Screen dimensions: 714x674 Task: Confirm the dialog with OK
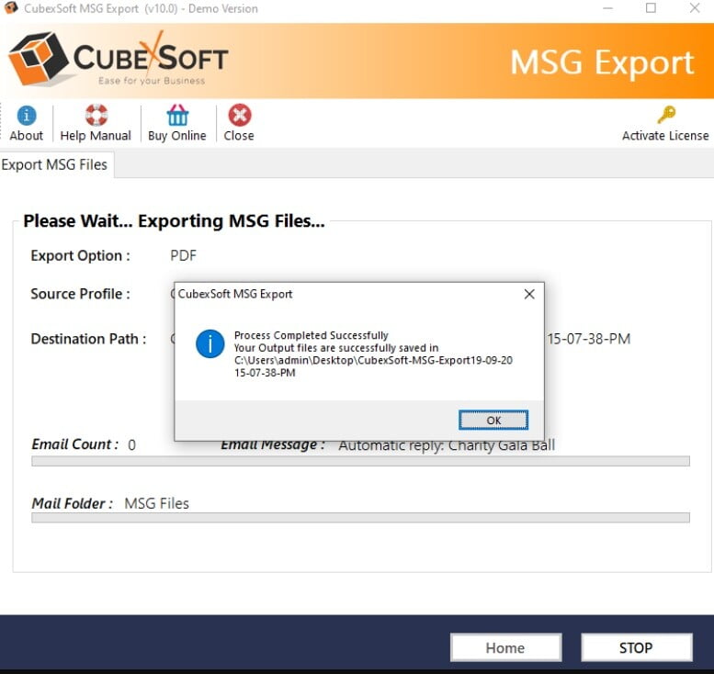pos(493,420)
